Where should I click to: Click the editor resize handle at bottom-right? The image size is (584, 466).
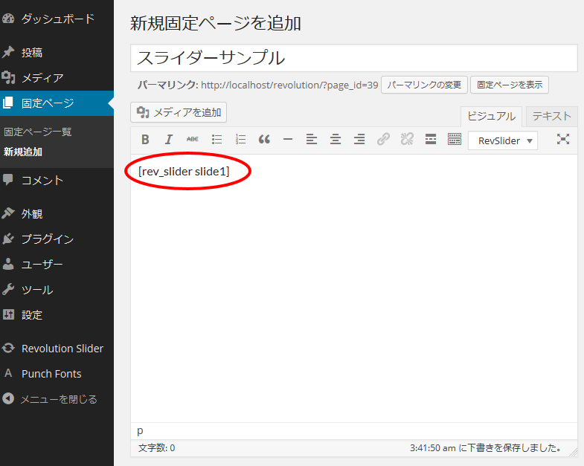pyautogui.click(x=572, y=450)
